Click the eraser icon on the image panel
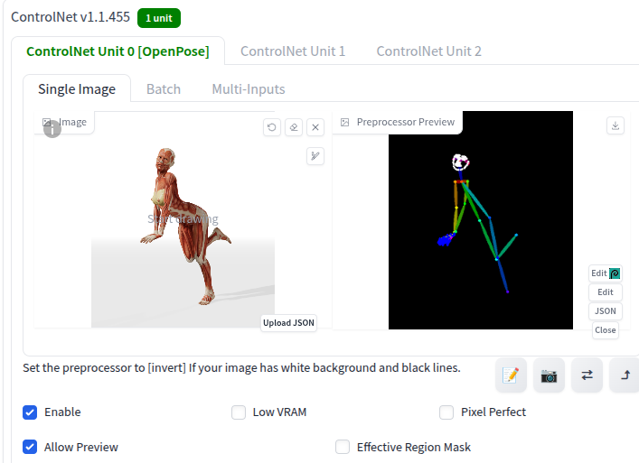 (x=294, y=127)
